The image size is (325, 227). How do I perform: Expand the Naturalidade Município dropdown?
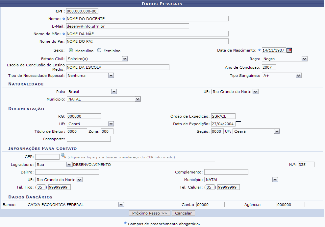click(x=137, y=99)
